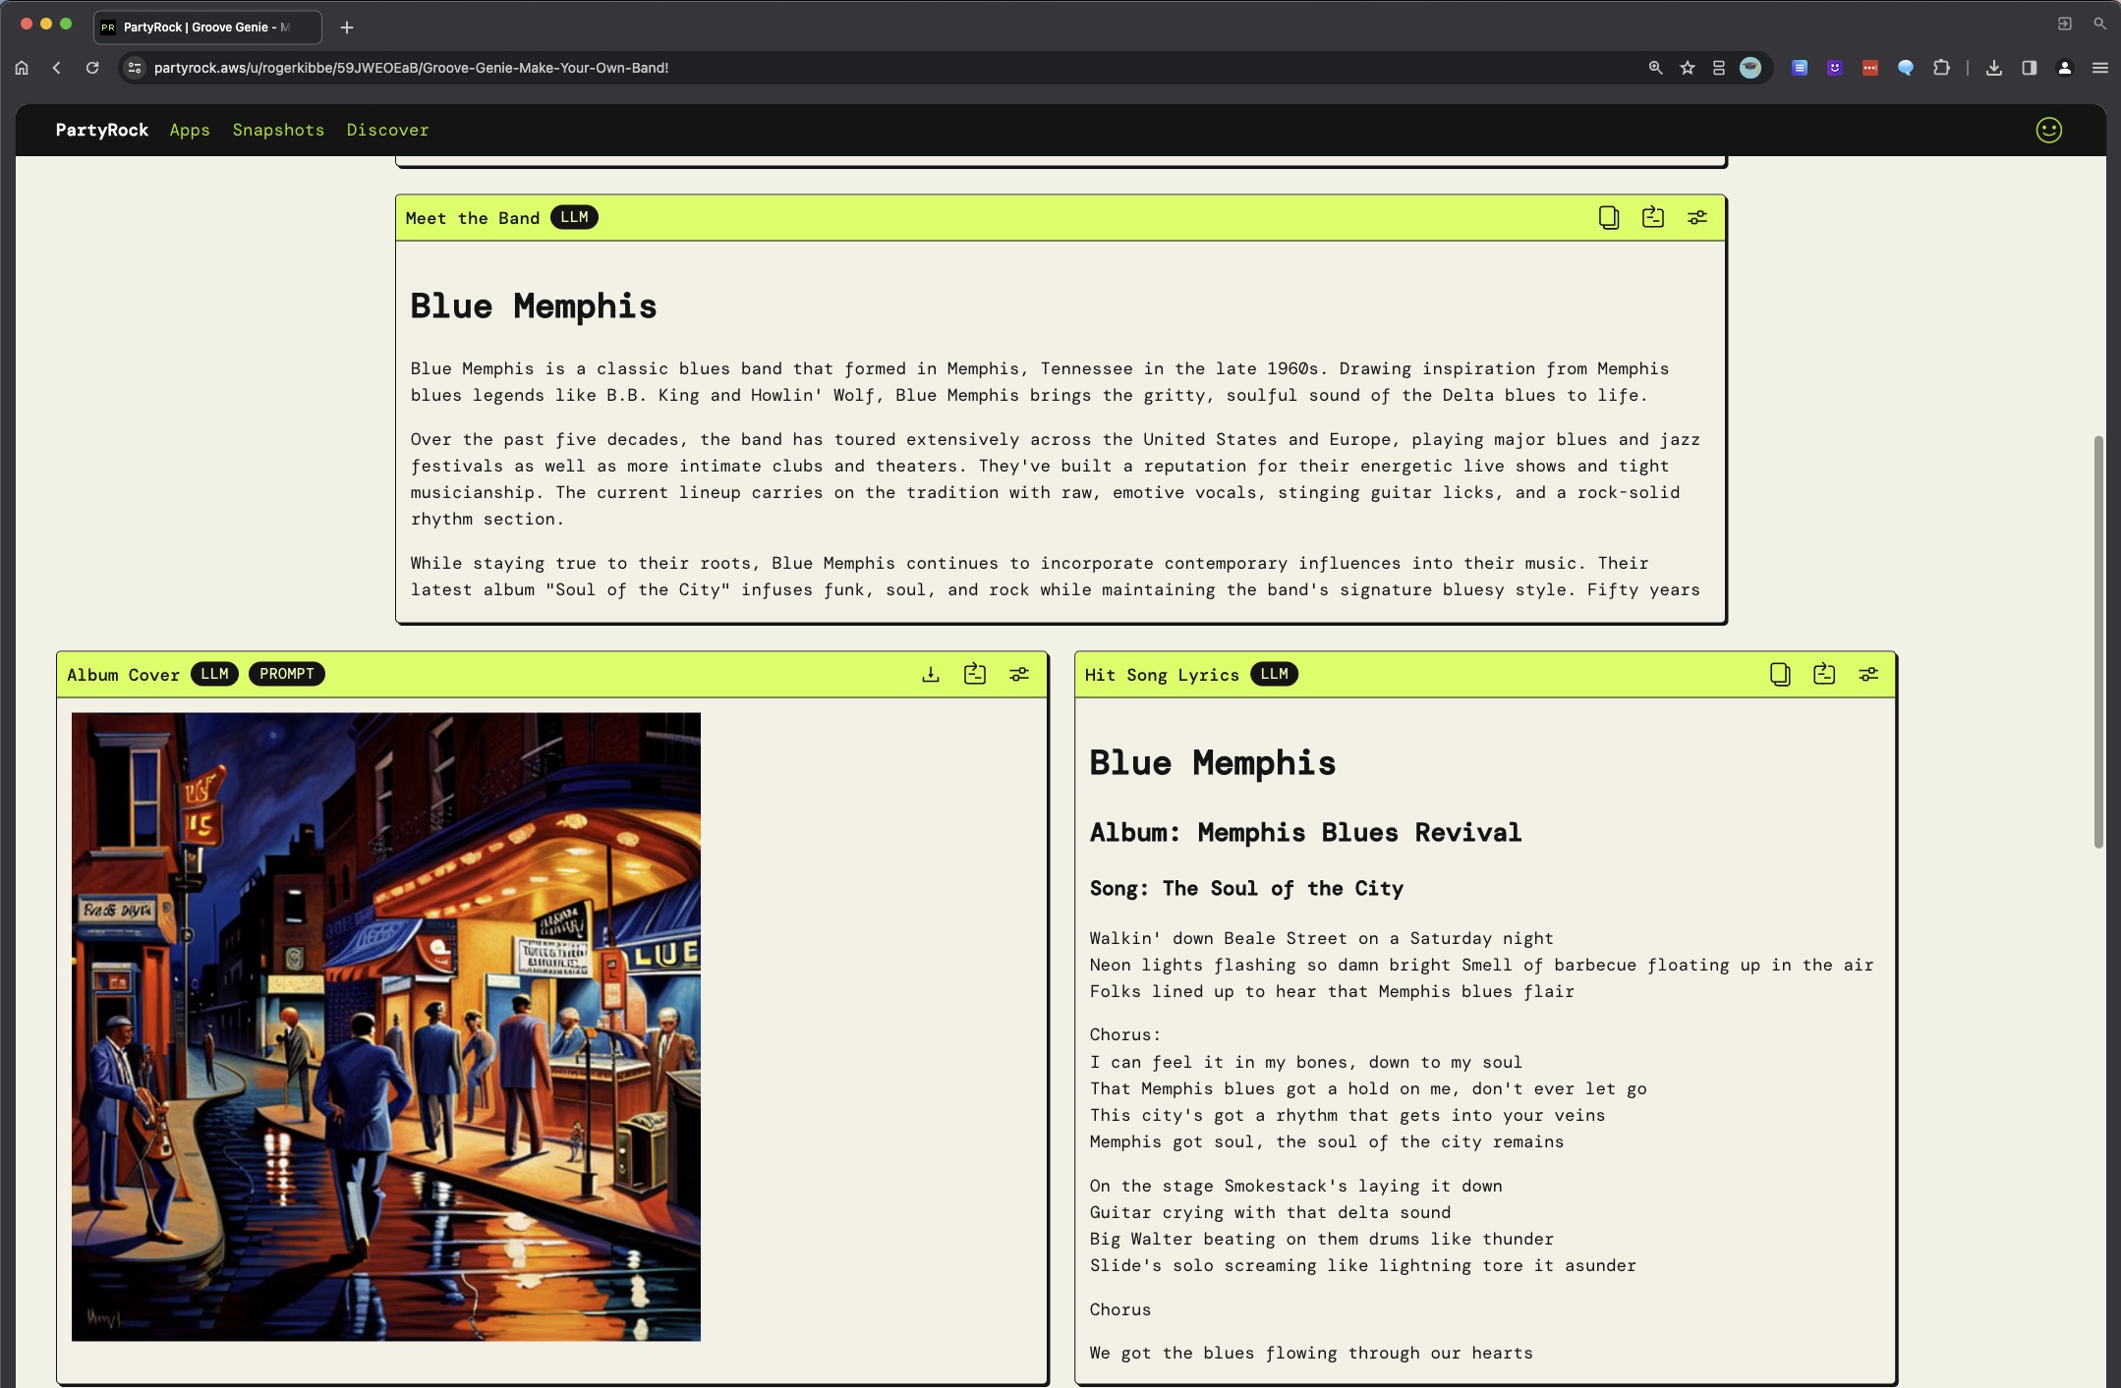Screen dimensions: 2121x1388
Task: Click the PROMPT badge on Album Cover
Action: (286, 674)
